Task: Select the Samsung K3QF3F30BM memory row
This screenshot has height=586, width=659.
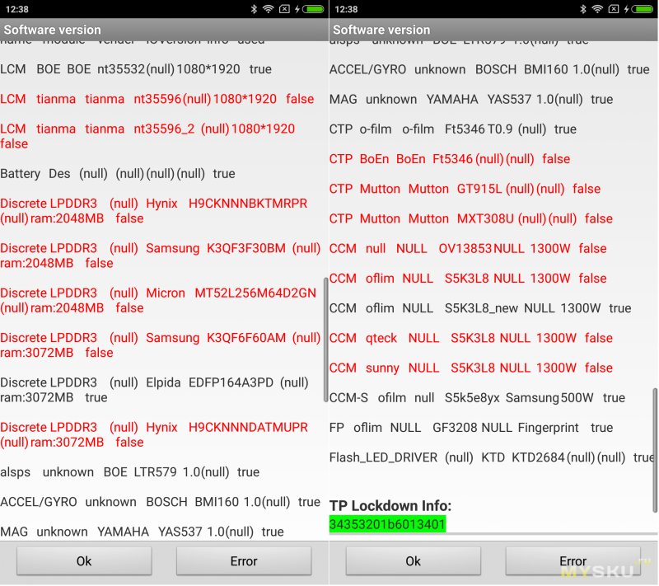Action: (161, 255)
